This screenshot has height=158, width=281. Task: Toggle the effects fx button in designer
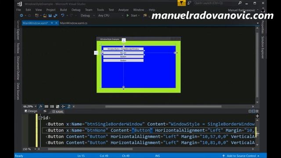point(41,106)
